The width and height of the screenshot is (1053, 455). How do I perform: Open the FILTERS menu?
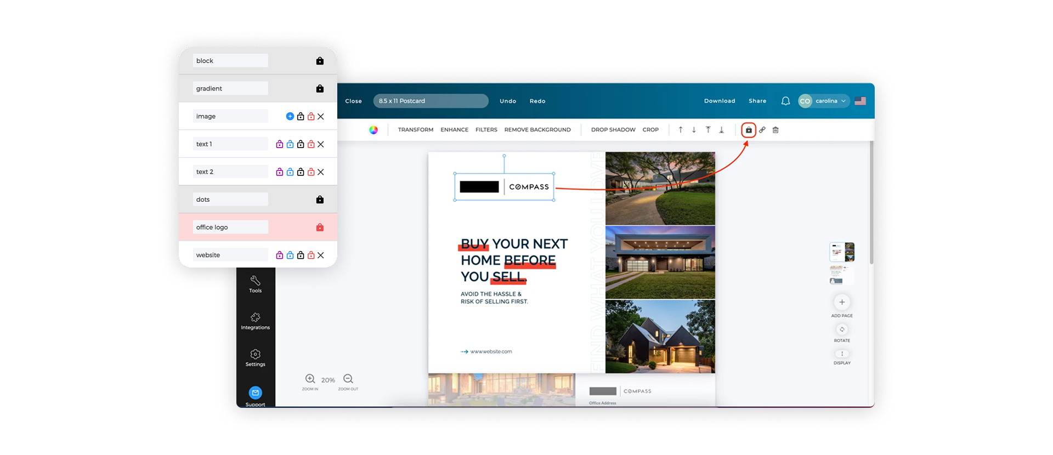[486, 130]
